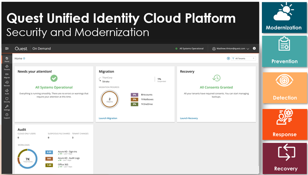
Task: Click the Recovery tile with the looping arrows icon
Action: pyautogui.click(x=285, y=158)
